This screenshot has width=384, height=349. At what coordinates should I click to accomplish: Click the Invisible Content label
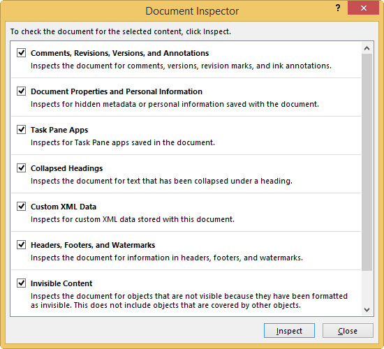tap(61, 283)
